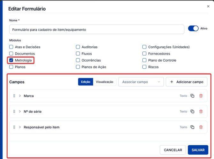Click the Adicionar campo button
Viewport: 214px width, 159px height.
click(187, 82)
